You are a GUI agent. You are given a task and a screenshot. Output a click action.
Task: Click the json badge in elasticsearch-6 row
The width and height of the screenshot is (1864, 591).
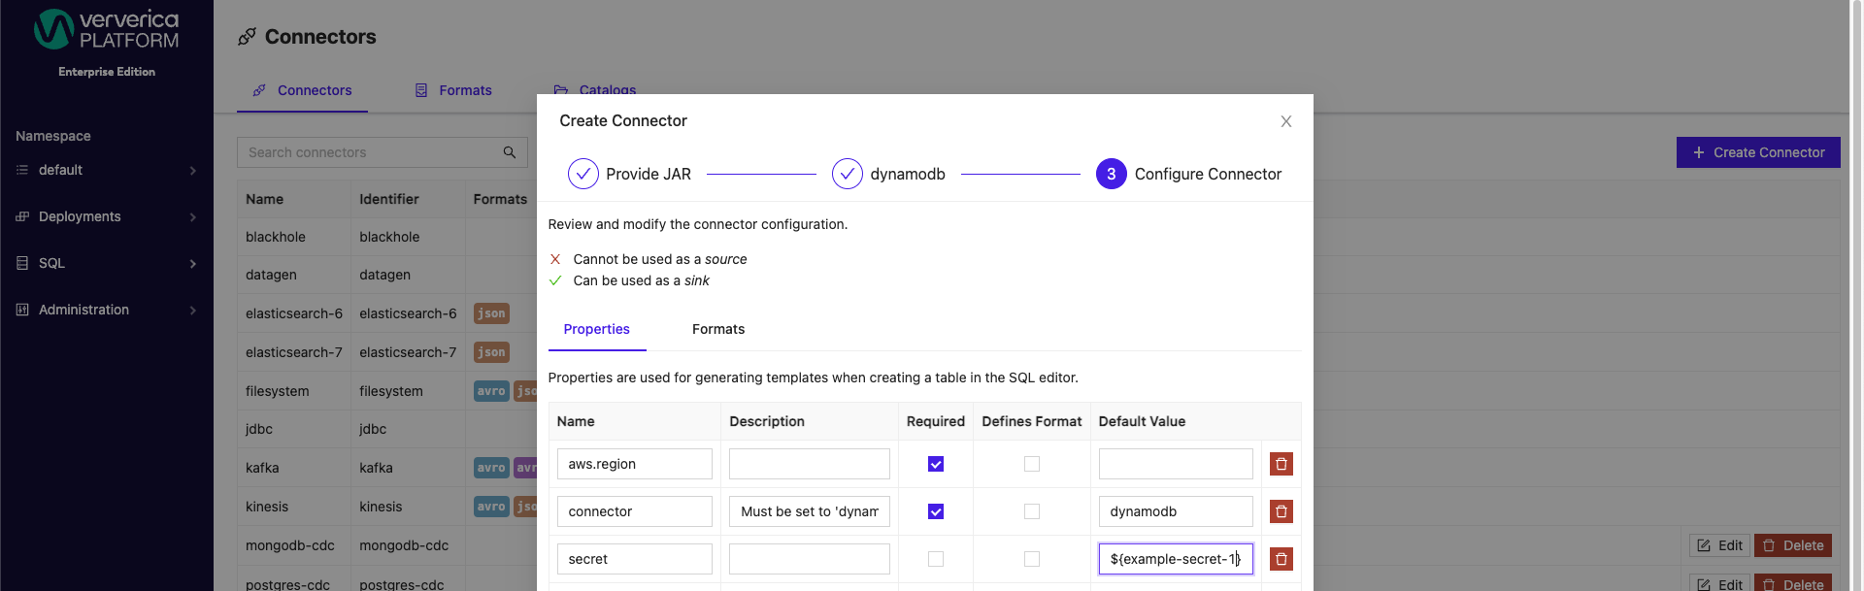coord(491,313)
